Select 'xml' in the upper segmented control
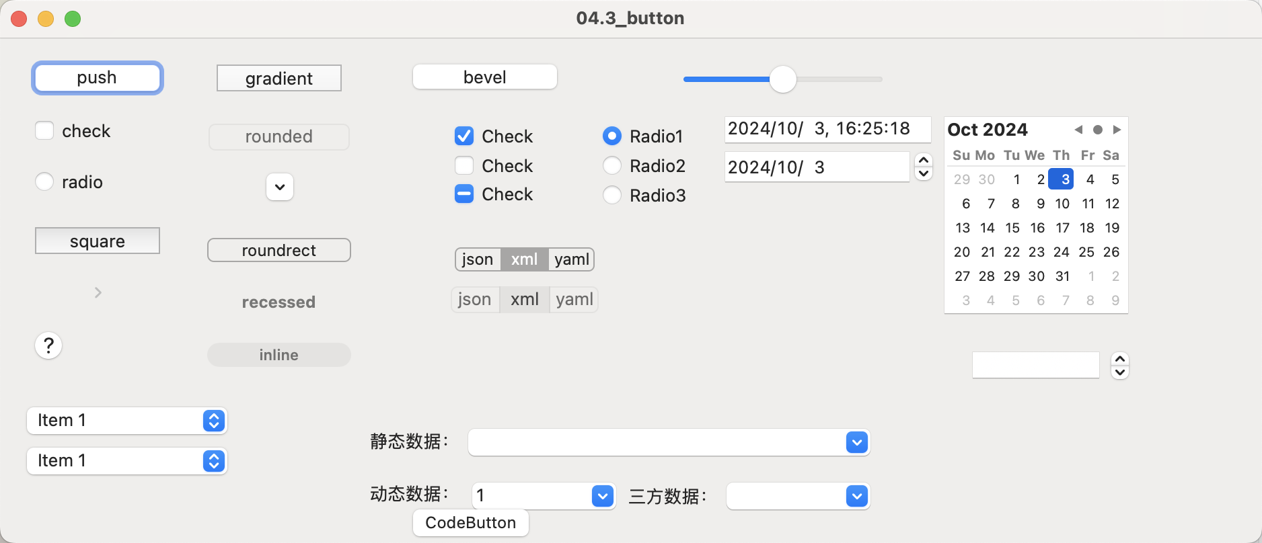Viewport: 1262px width, 543px height. point(524,259)
